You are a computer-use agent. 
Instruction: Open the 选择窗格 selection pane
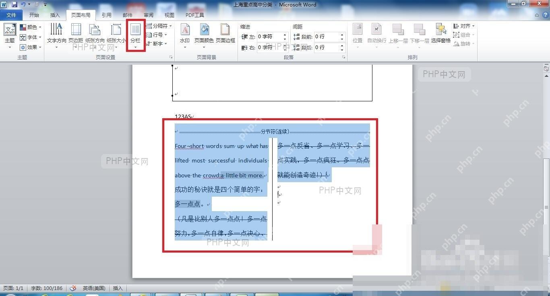click(x=441, y=32)
